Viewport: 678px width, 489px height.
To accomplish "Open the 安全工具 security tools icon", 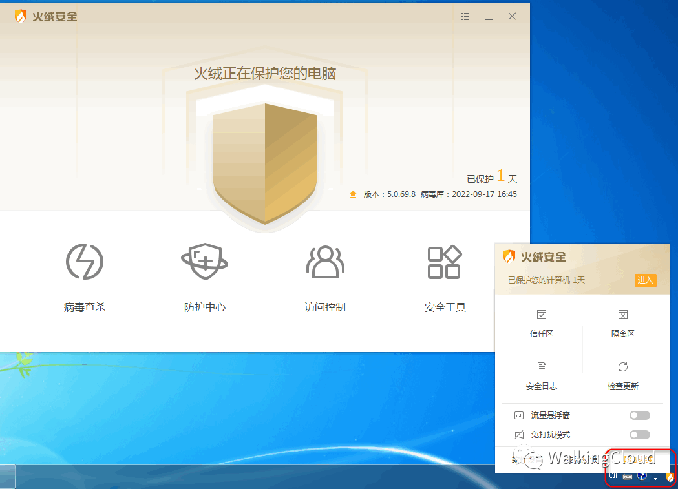I will [x=445, y=262].
